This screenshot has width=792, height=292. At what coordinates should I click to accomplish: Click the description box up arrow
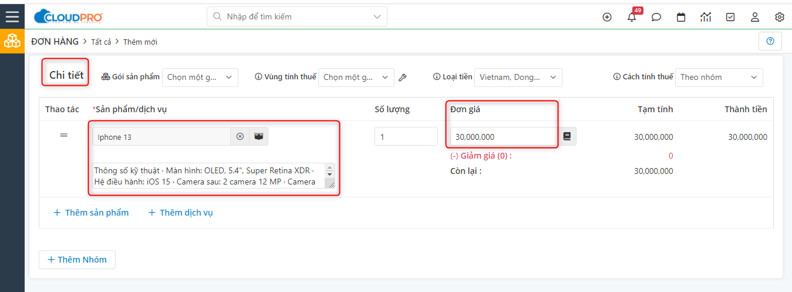[x=329, y=167]
